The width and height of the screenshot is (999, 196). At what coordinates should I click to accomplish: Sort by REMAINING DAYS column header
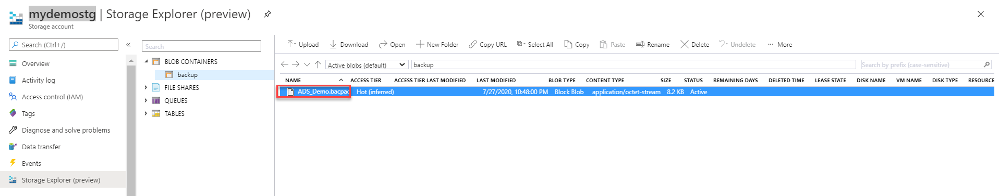(736, 80)
